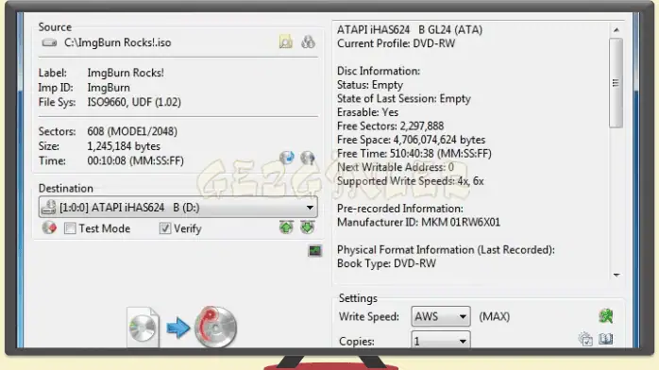
Task: Click the scroll up arrow in info panel
Action: coord(617,30)
